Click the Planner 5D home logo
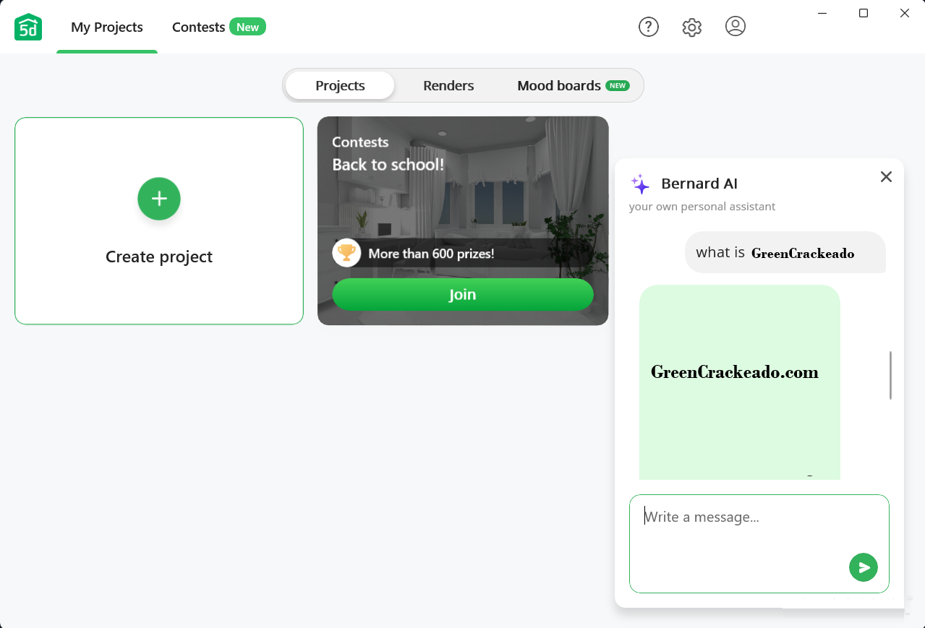The height and width of the screenshot is (628, 925). coord(28,27)
